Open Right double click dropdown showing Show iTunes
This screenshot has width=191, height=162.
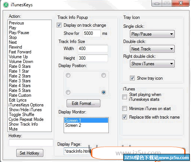[x=152, y=64]
